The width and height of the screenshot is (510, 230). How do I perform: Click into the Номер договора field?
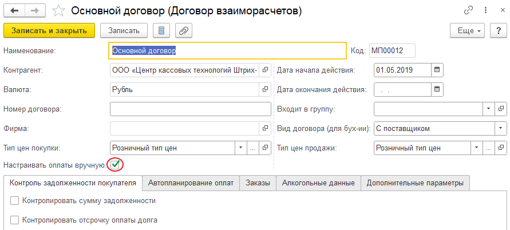[x=190, y=109]
